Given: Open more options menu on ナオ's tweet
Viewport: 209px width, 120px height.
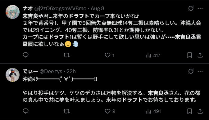Looking at the screenshot, I should (x=200, y=8).
